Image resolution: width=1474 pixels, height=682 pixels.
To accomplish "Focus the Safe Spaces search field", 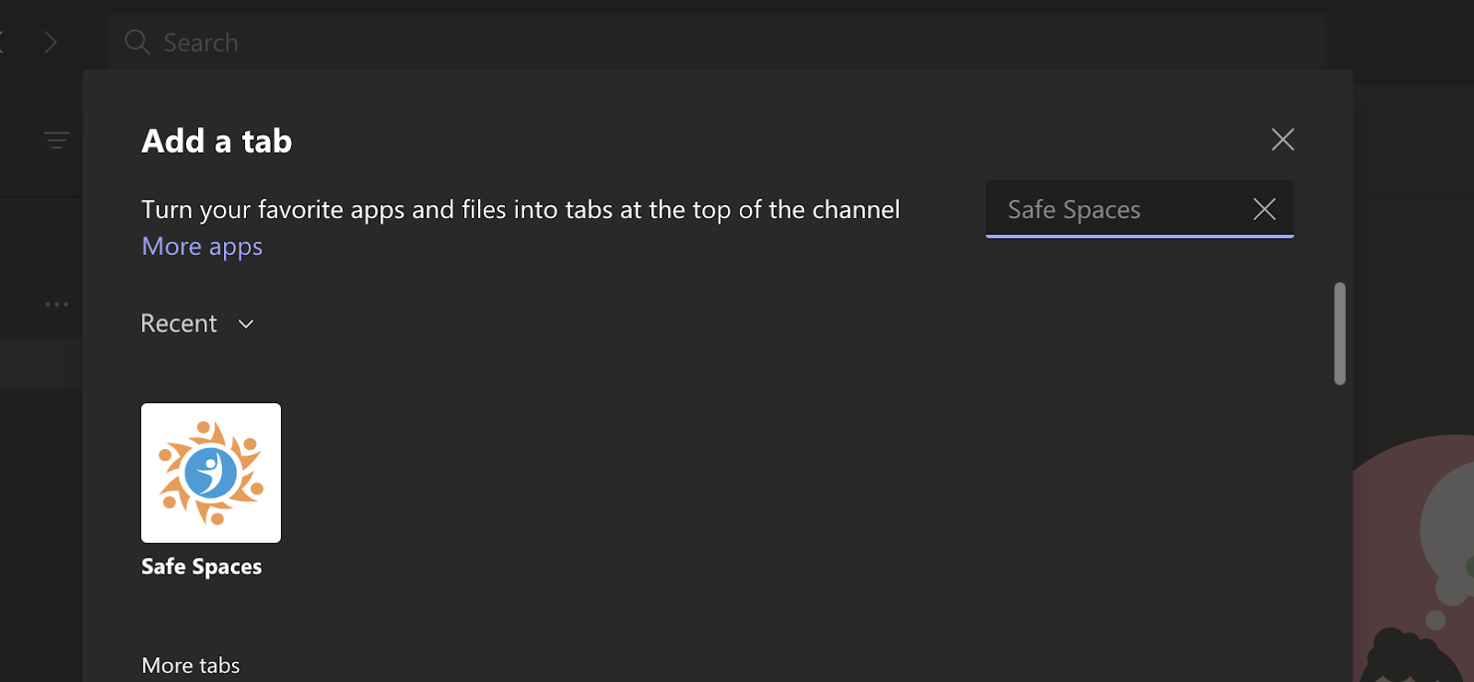I will [1115, 210].
